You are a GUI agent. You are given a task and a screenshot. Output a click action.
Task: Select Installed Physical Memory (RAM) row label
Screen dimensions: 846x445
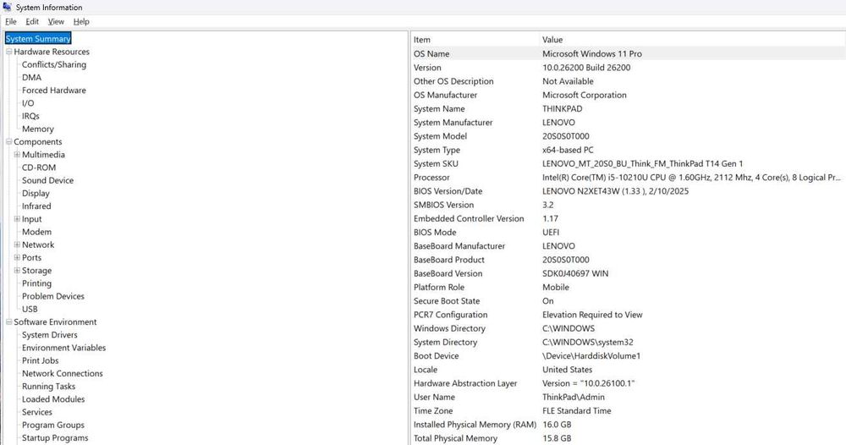475,425
